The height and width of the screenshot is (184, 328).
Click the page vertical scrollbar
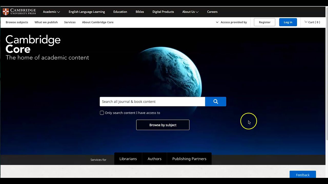pos(327,74)
